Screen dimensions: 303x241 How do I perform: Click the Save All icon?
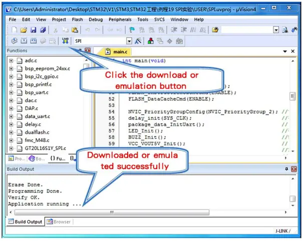(43, 30)
